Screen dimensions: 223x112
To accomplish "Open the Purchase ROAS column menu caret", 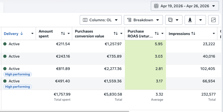I will pos(162,34).
